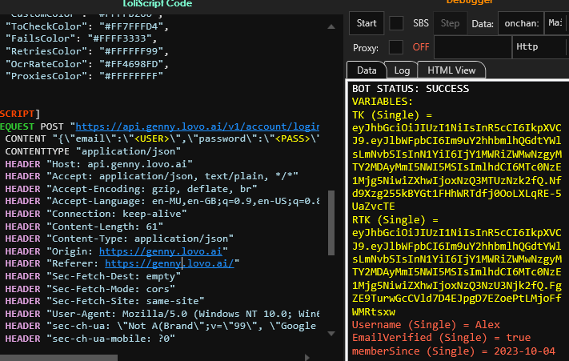Viewport: 569px width, 361px height.
Task: Open the Referer https://genny.lovo.ai/ link
Action: click(x=169, y=263)
